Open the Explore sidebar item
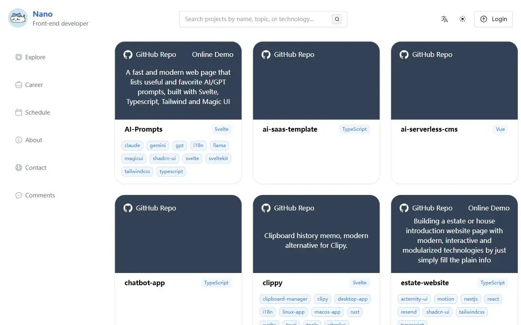The width and height of the screenshot is (521, 325). [31, 57]
